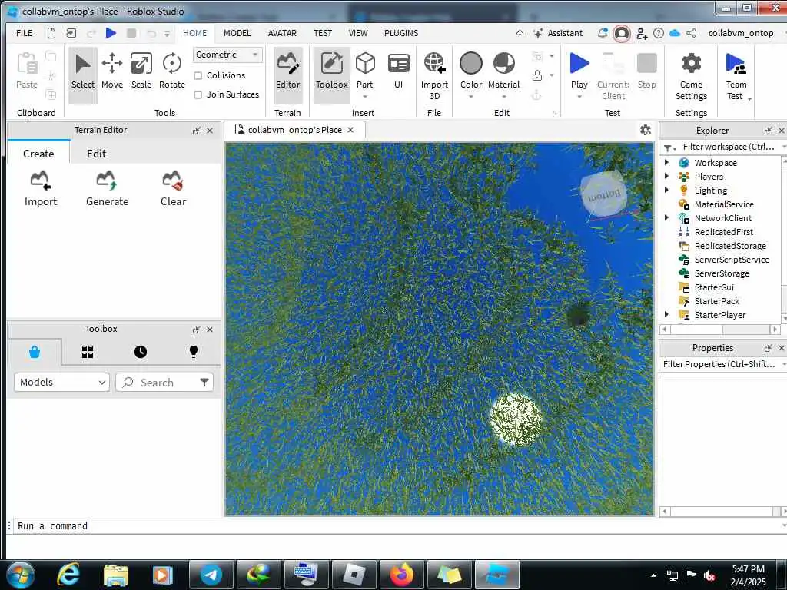Click the Run a command bar

click(397, 525)
